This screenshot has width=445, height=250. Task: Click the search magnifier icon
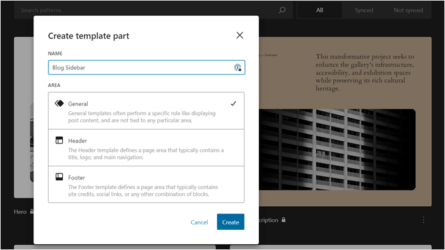(x=282, y=10)
